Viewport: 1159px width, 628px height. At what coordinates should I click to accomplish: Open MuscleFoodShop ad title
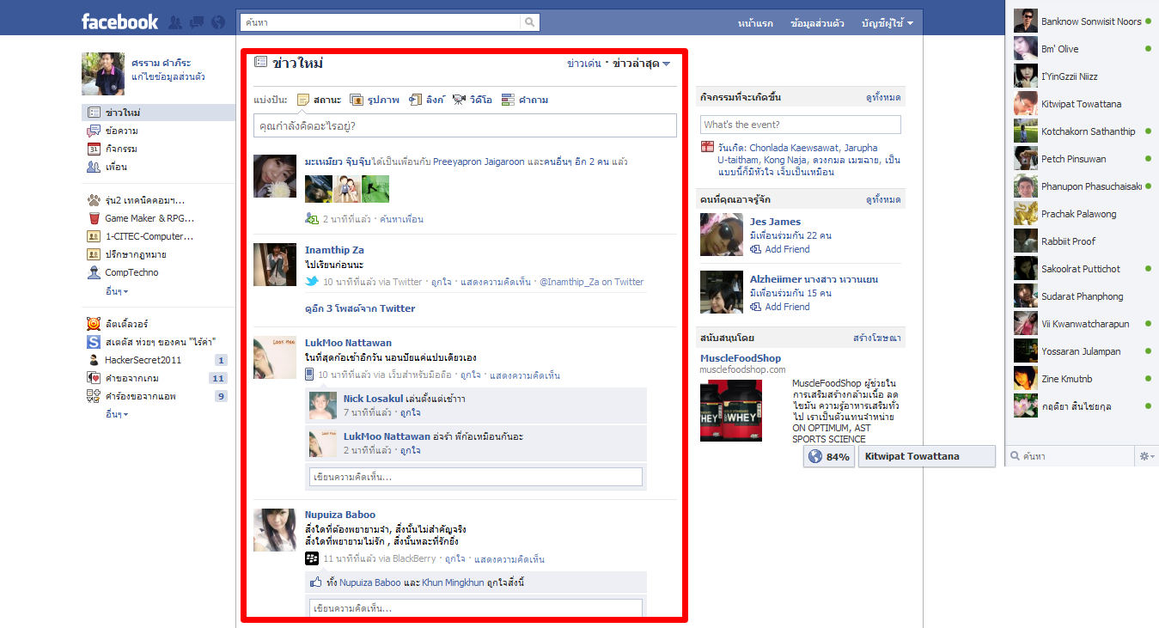click(741, 358)
